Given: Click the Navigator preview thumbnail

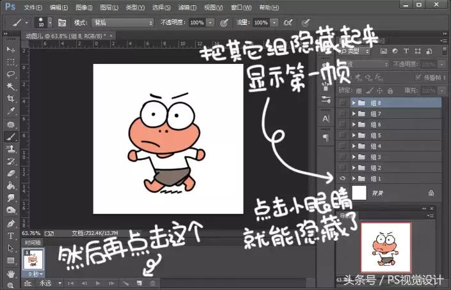Looking at the screenshot, I should [386, 247].
